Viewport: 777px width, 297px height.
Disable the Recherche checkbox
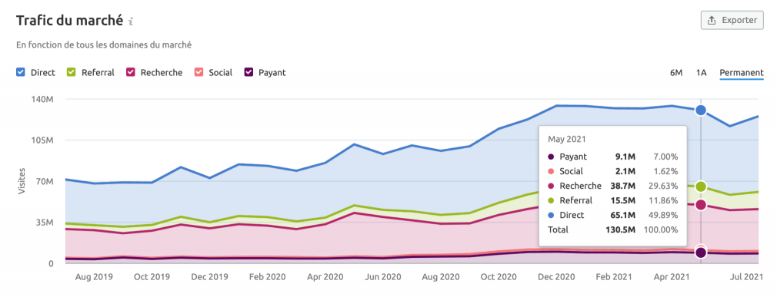point(130,73)
